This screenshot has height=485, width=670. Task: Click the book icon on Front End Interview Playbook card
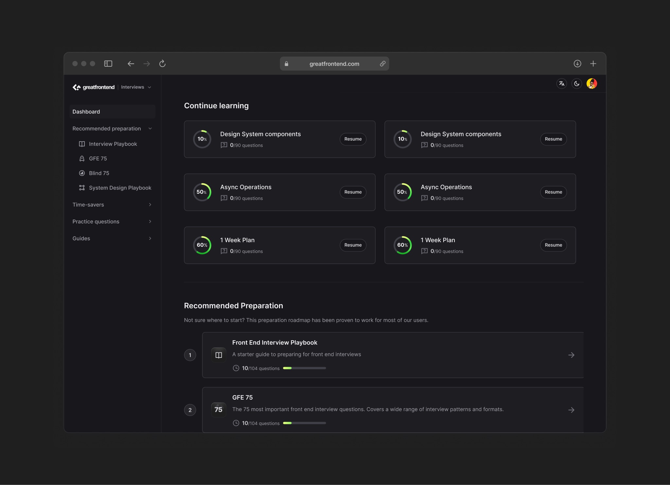pos(219,355)
